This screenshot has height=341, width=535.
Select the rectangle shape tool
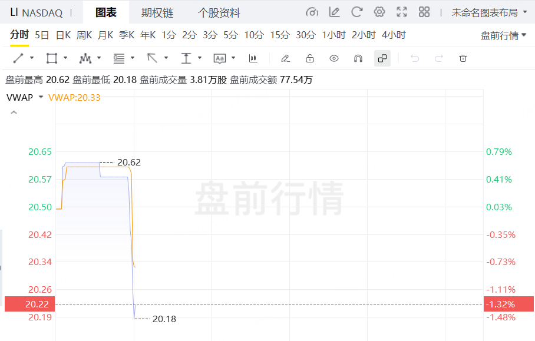52,58
